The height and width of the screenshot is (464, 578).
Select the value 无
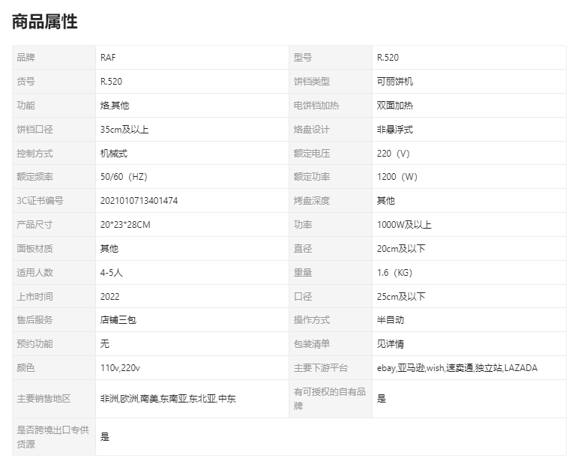point(105,343)
